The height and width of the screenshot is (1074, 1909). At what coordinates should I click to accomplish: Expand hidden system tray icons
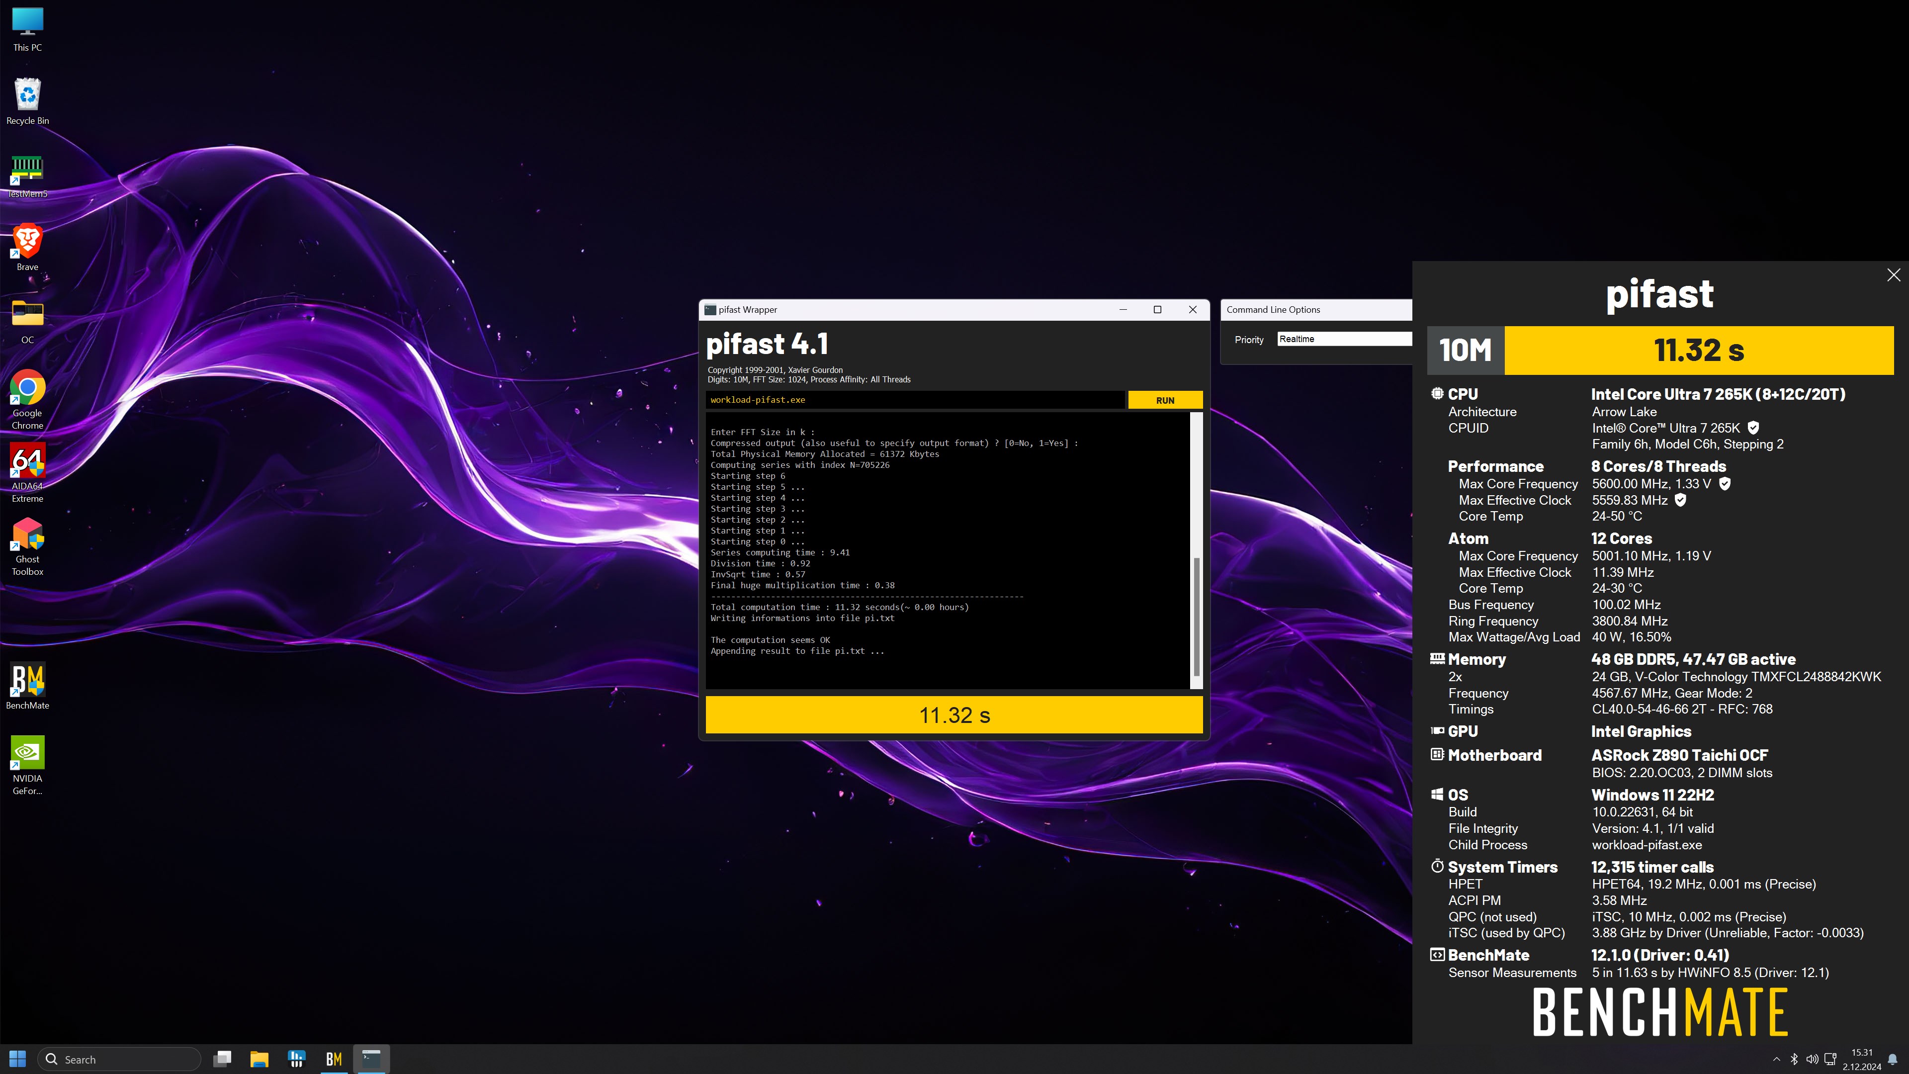1776,1059
